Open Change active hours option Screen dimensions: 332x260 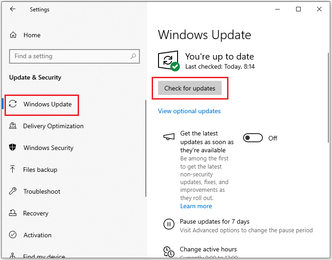point(208,249)
